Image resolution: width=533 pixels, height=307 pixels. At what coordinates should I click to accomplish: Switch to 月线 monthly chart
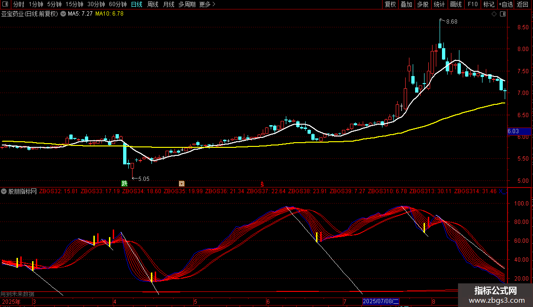point(168,4)
